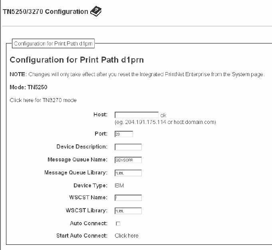Click the Auto Connect label
This screenshot has width=272, height=250.
[x=88, y=223]
